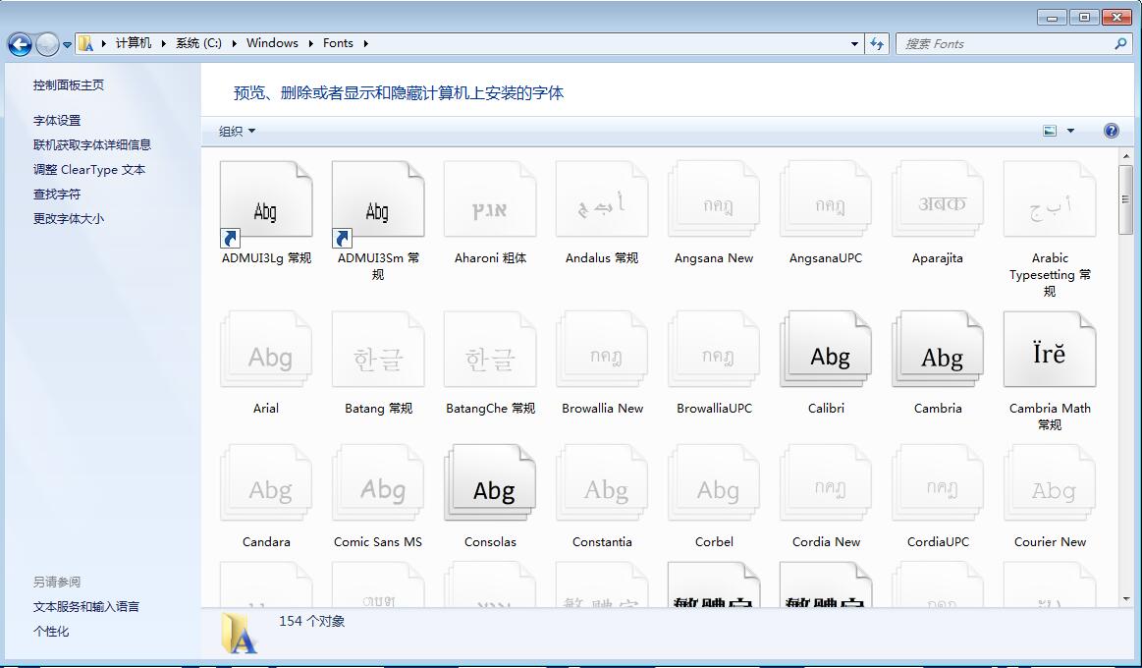Select the Courier New font icon
Viewport: 1142px width, 668px height.
[x=1051, y=483]
